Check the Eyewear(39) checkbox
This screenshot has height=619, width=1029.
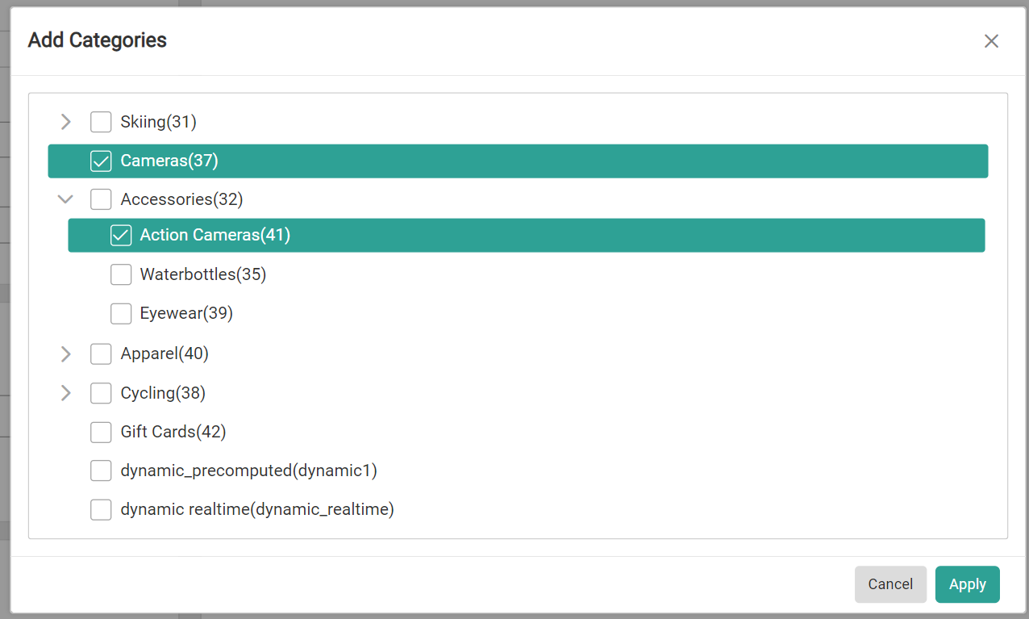(x=120, y=313)
